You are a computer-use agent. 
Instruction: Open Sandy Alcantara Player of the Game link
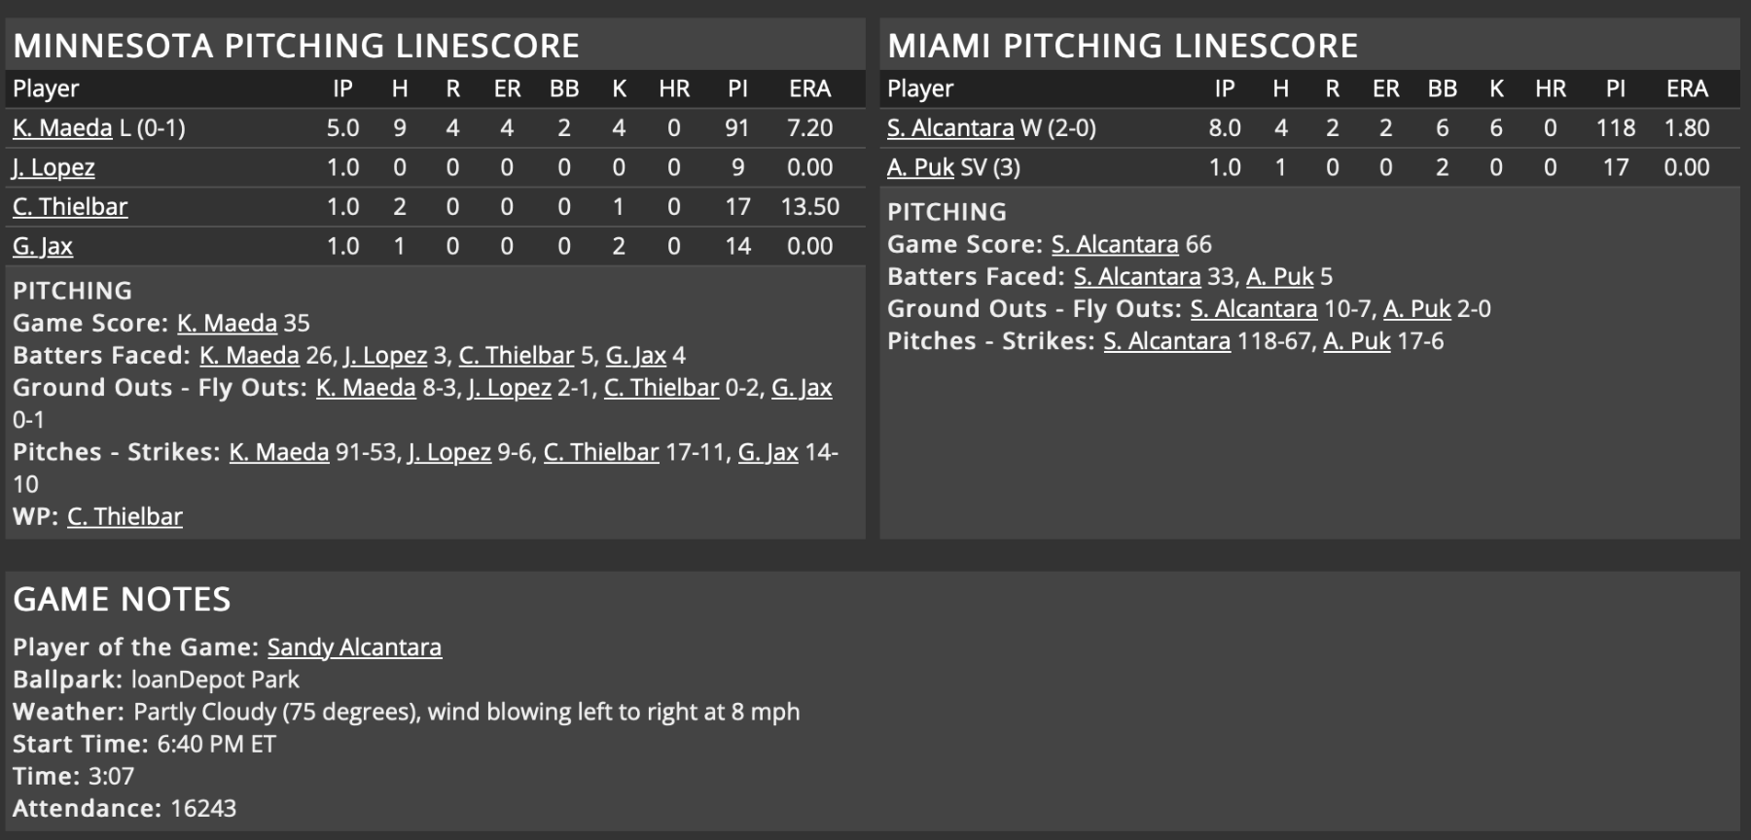click(x=354, y=647)
